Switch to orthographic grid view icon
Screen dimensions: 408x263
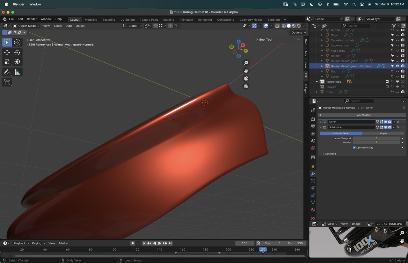(x=246, y=86)
